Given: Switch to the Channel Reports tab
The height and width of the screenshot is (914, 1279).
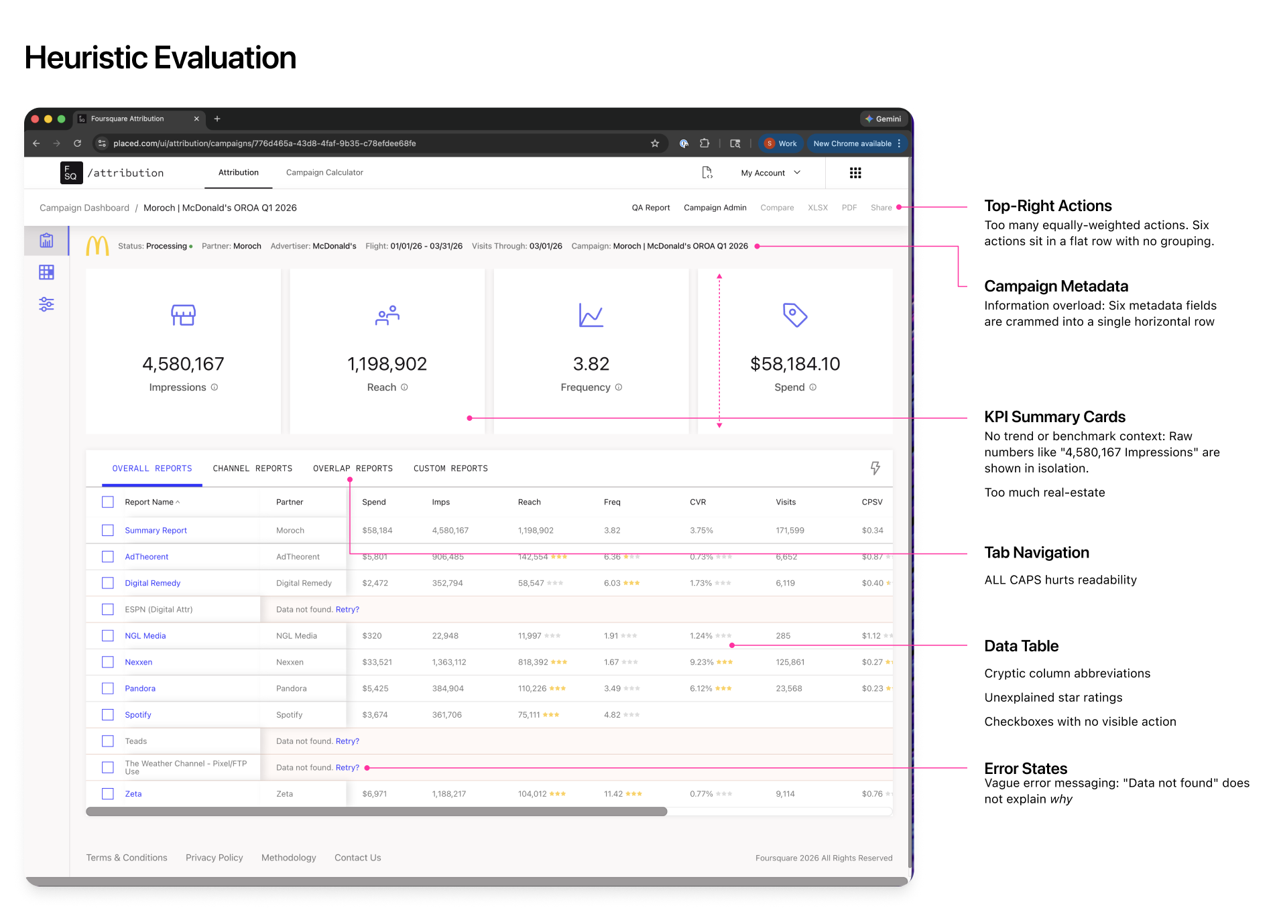Looking at the screenshot, I should pyautogui.click(x=253, y=468).
